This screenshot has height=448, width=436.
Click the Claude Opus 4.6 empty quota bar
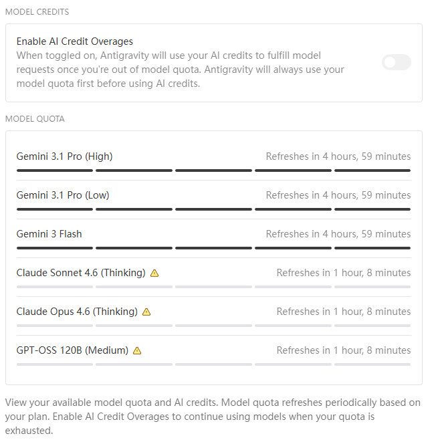214,326
